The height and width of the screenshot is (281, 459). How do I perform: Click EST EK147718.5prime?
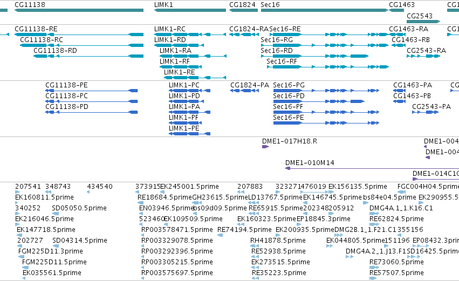pyautogui.click(x=46, y=230)
